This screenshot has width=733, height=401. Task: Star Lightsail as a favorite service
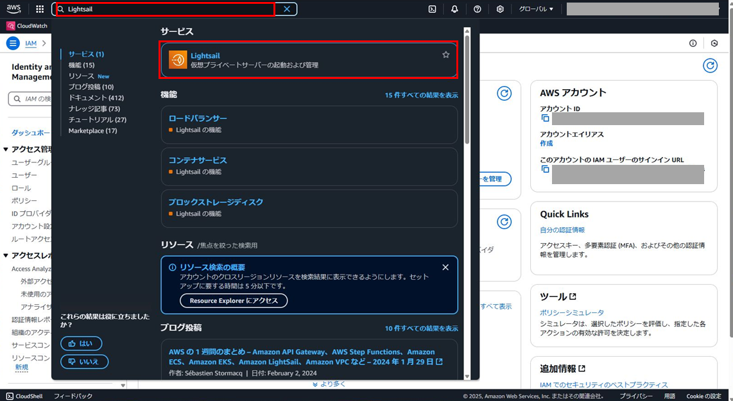pos(445,55)
